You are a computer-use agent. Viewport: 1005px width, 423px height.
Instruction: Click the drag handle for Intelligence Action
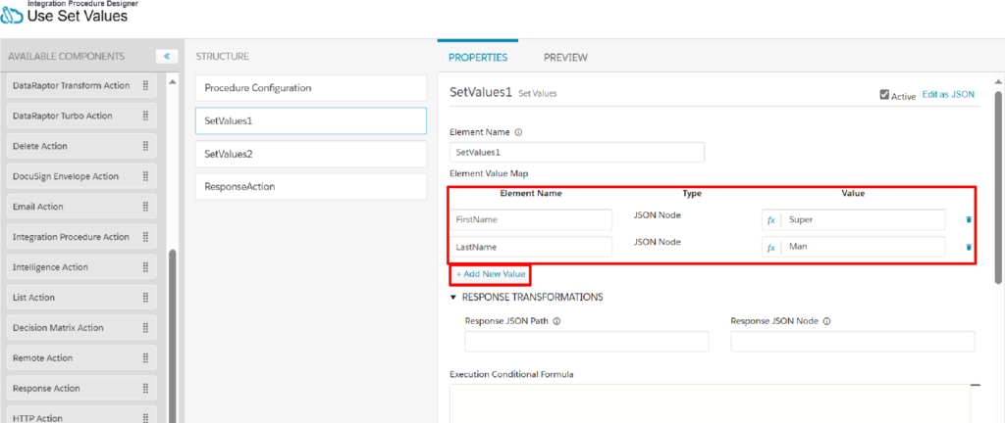click(x=145, y=267)
